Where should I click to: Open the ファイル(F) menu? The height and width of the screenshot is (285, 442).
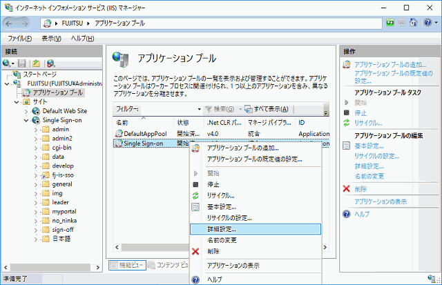(19, 39)
